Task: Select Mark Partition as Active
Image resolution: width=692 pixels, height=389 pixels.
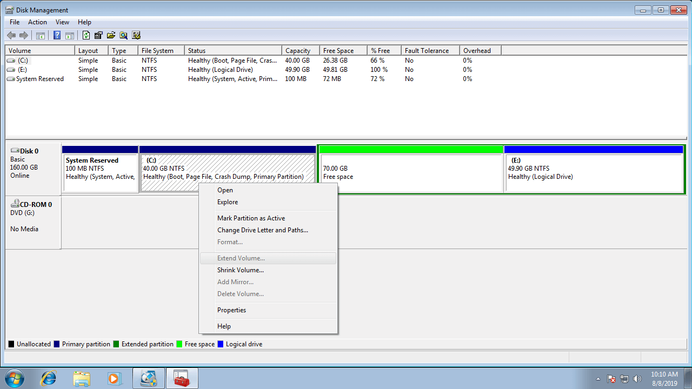Action: click(x=251, y=218)
